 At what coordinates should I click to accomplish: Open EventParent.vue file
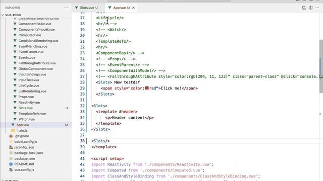(x=31, y=52)
